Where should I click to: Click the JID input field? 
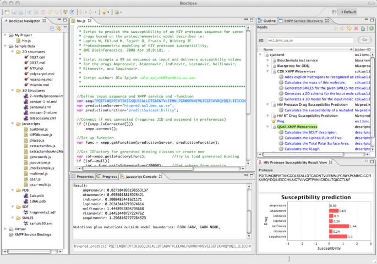pyautogui.click(x=310, y=40)
